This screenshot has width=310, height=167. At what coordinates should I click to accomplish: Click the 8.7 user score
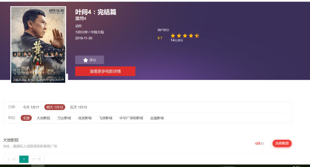[x=160, y=38]
